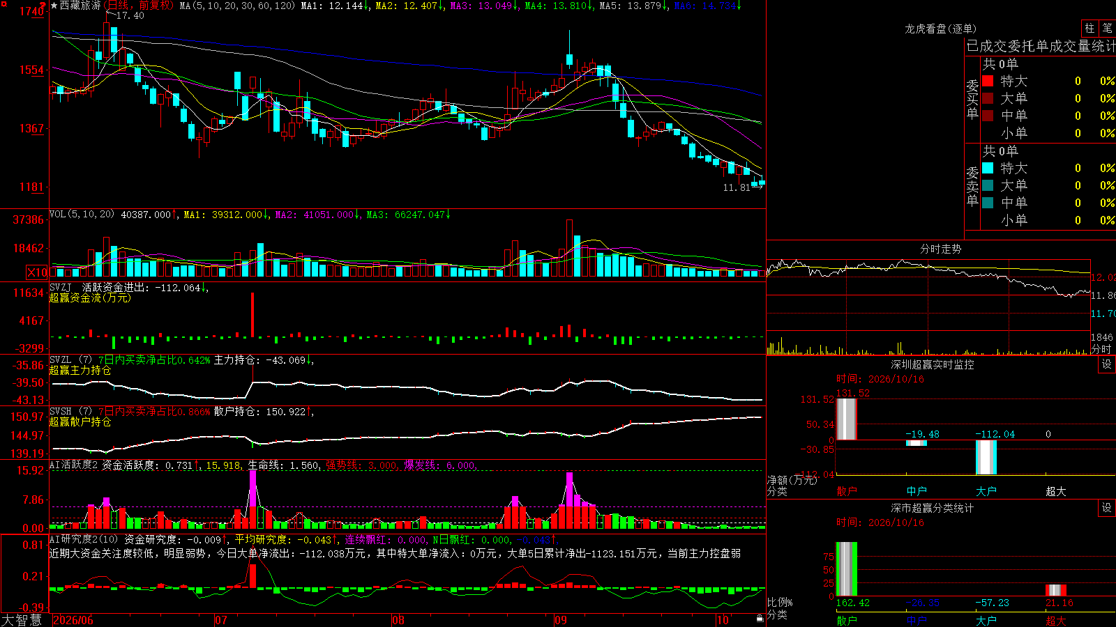Screen dimensions: 1116x627
Task: Click the red 特大 swatch under 委买单
Action: pos(988,81)
